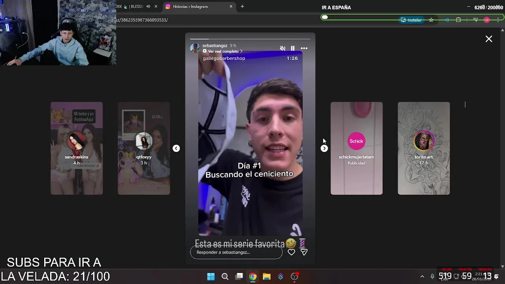Click the story progress bar

point(250,39)
